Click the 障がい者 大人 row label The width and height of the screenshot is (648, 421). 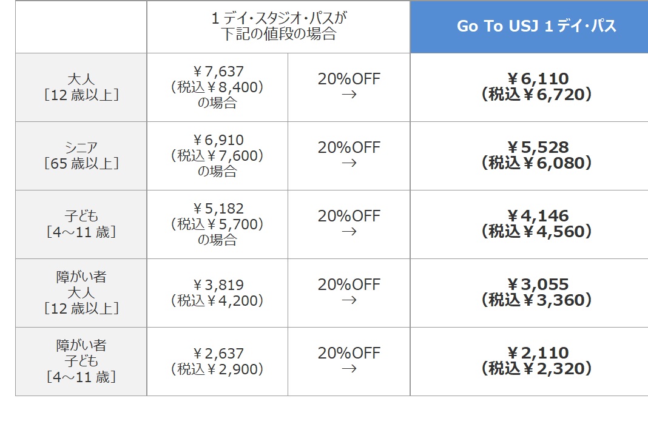[81, 292]
